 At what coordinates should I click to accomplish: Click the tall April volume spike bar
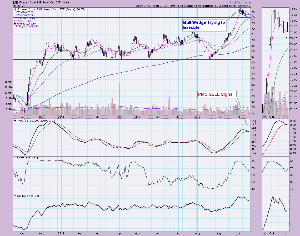(x=119, y=99)
